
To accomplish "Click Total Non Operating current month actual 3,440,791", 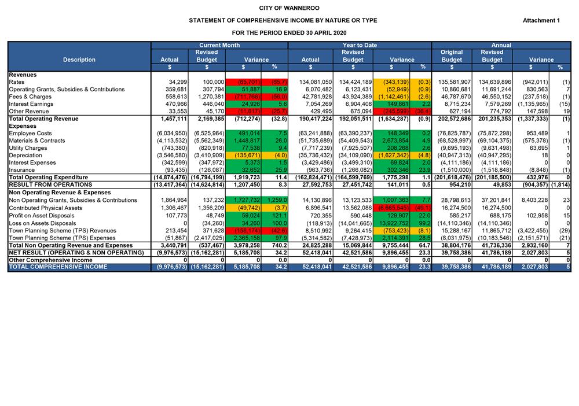I will click(x=174, y=246).
